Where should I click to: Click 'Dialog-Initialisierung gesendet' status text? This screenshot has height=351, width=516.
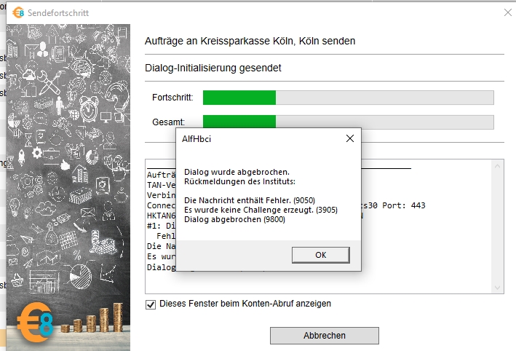(213, 68)
